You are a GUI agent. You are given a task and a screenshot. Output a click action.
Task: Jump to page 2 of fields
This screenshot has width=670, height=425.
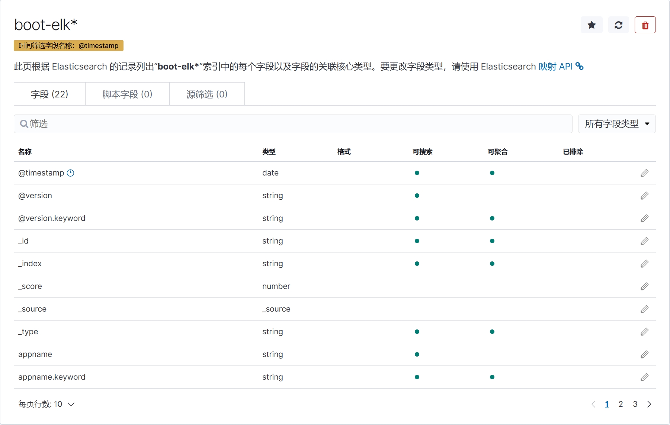click(621, 404)
